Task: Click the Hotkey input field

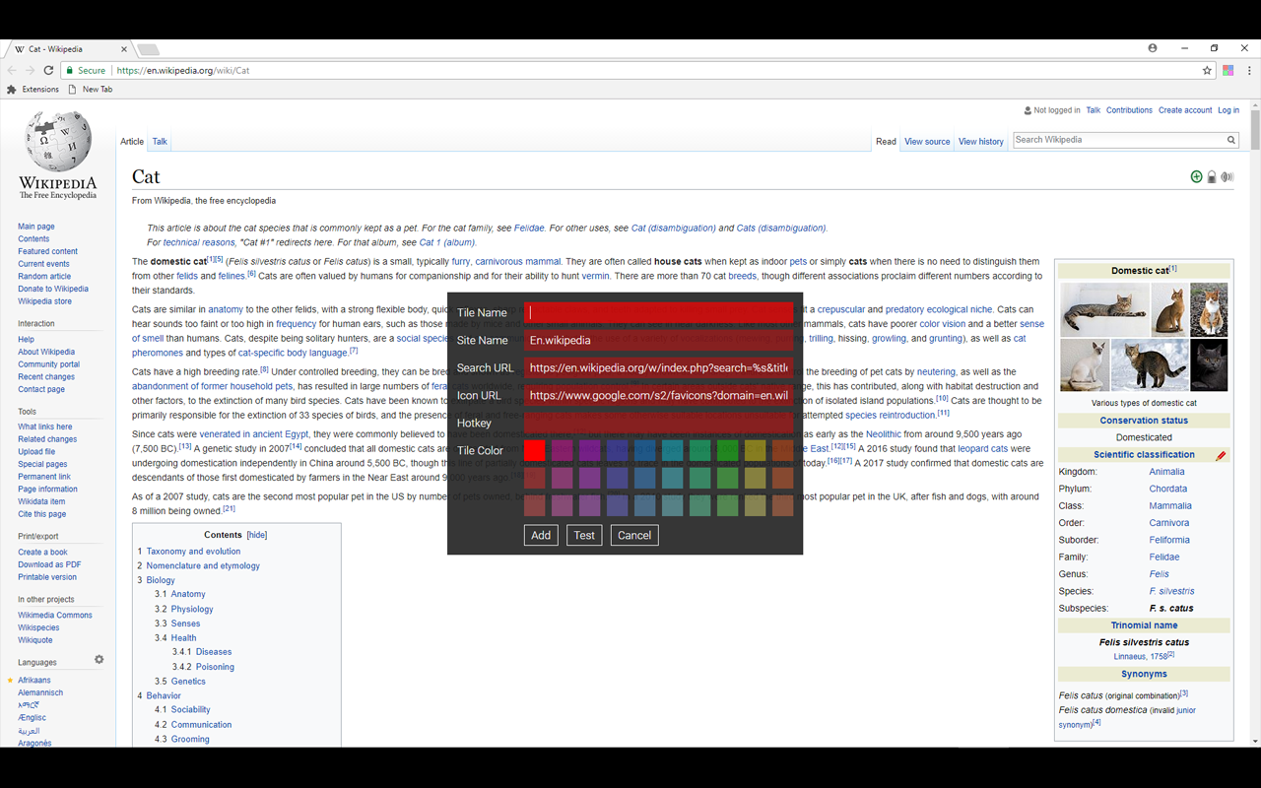Action: point(659,423)
